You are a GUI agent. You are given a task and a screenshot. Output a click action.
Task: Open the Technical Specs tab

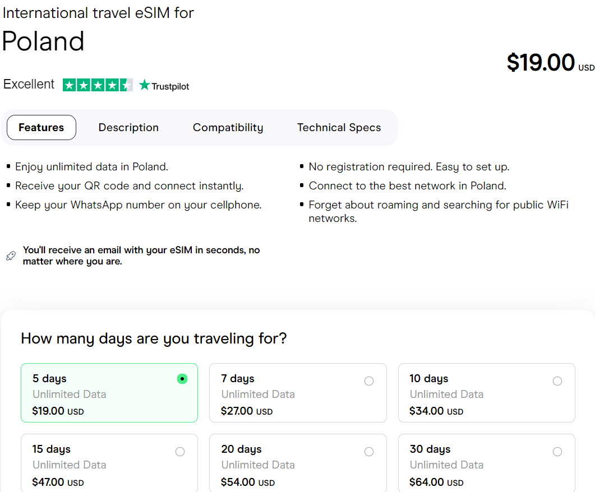[x=339, y=128]
